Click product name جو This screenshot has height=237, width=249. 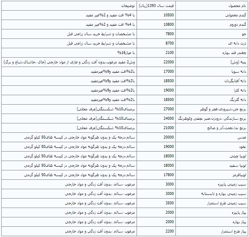click(244, 34)
